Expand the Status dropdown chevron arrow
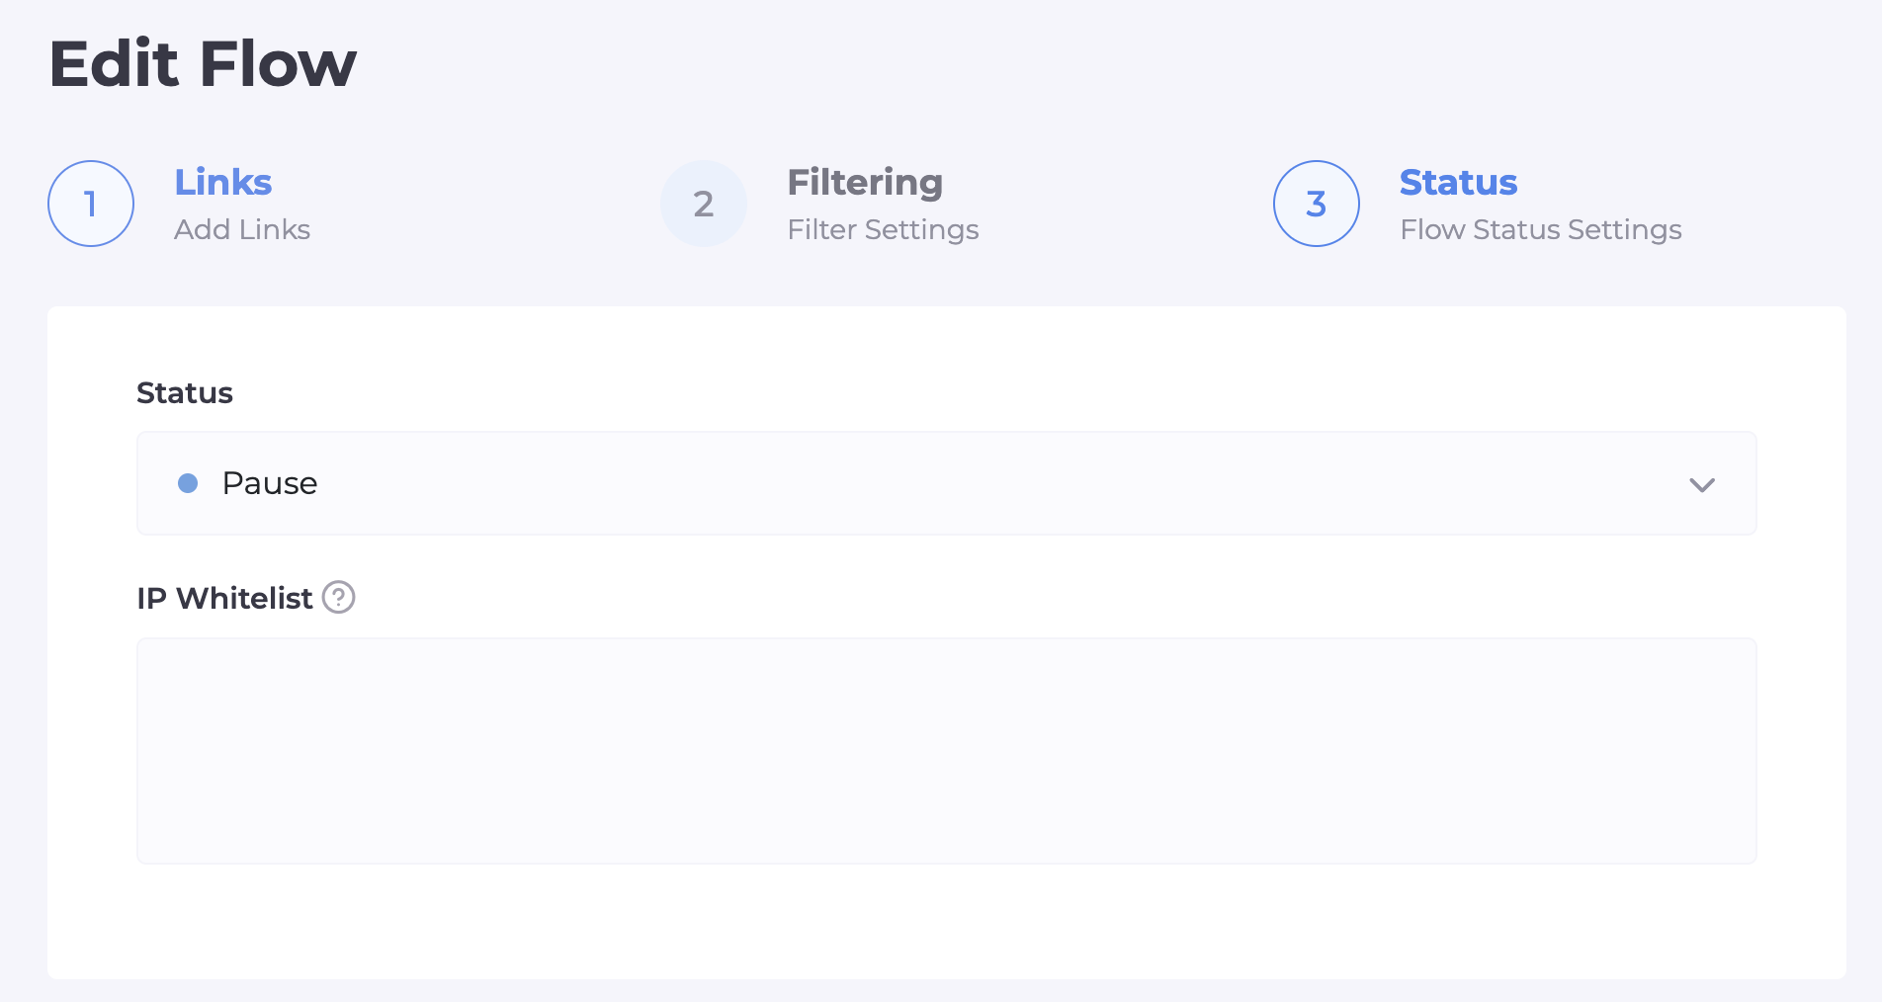This screenshot has width=1882, height=1002. pos(1702,484)
